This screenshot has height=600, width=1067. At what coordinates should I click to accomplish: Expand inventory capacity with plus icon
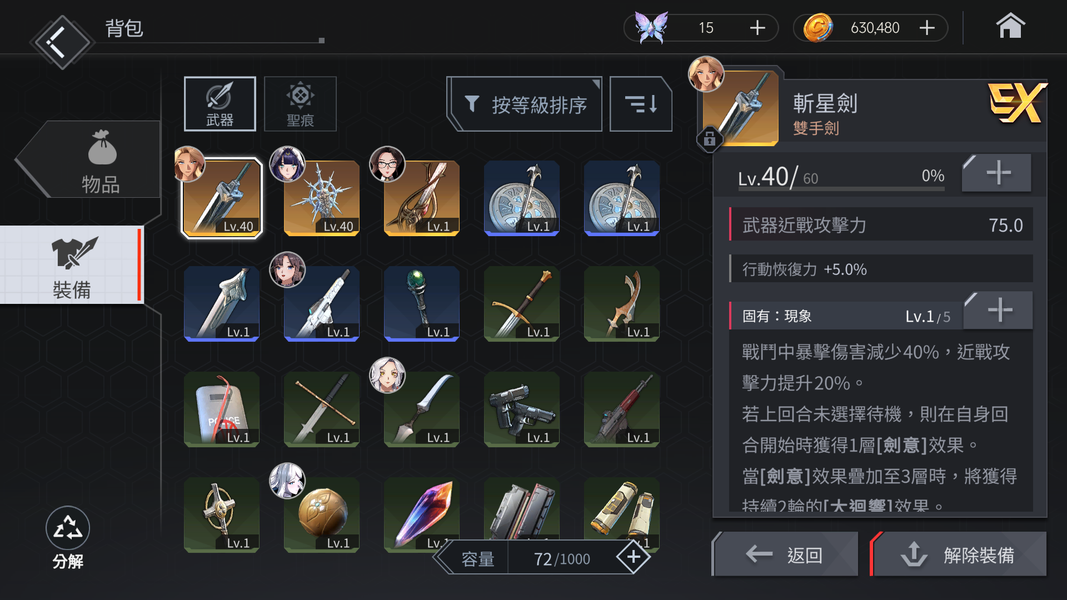pos(634,557)
